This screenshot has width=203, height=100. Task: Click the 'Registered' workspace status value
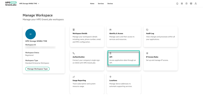point(29,55)
